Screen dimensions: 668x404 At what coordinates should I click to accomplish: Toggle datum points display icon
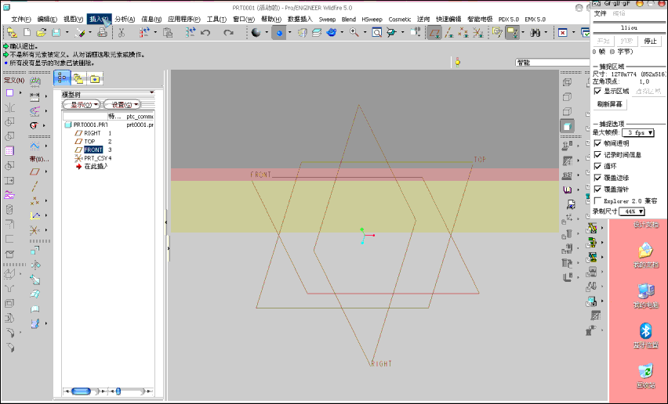point(463,32)
